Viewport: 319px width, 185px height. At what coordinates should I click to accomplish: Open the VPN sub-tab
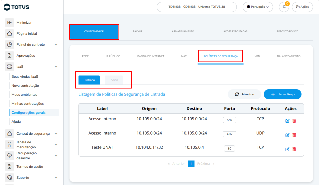pyautogui.click(x=257, y=56)
